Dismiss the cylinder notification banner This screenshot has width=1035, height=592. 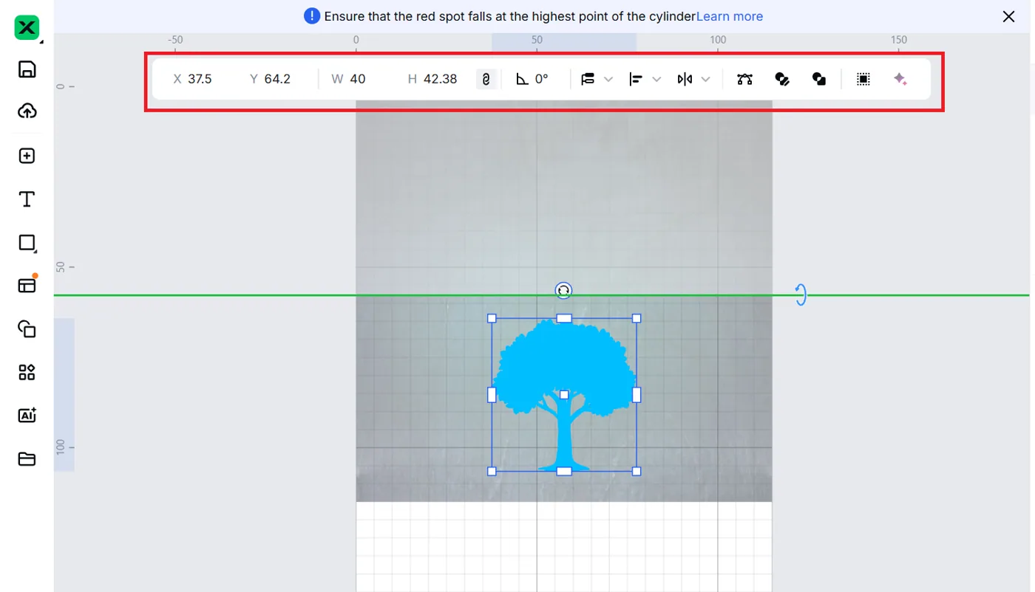[x=1008, y=16]
